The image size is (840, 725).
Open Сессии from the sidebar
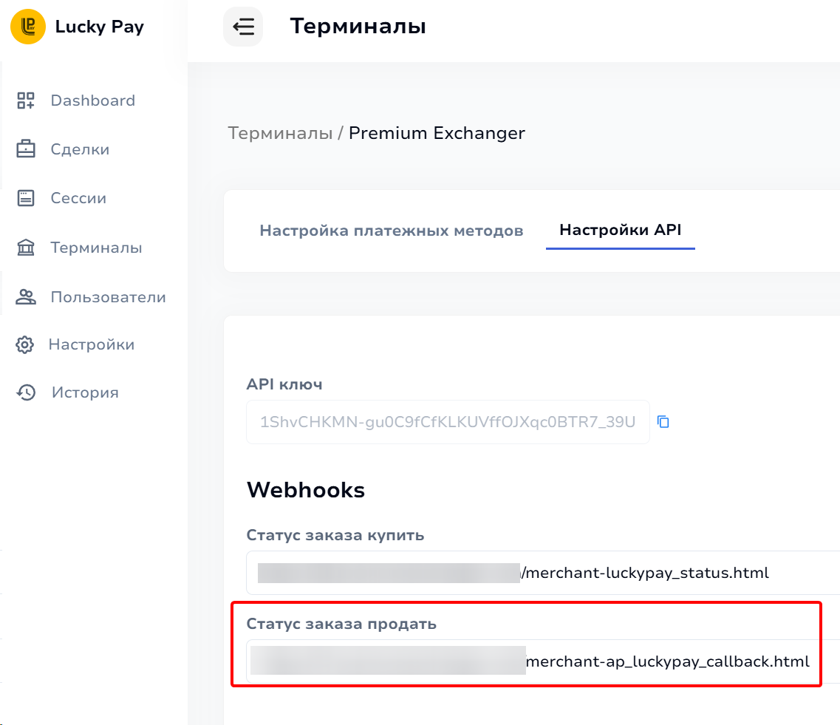point(78,198)
